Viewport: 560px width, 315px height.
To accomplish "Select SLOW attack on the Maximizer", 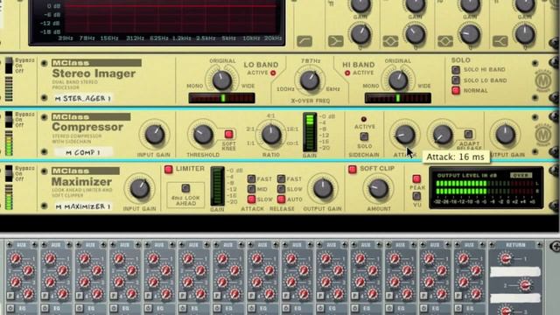I will click(251, 199).
